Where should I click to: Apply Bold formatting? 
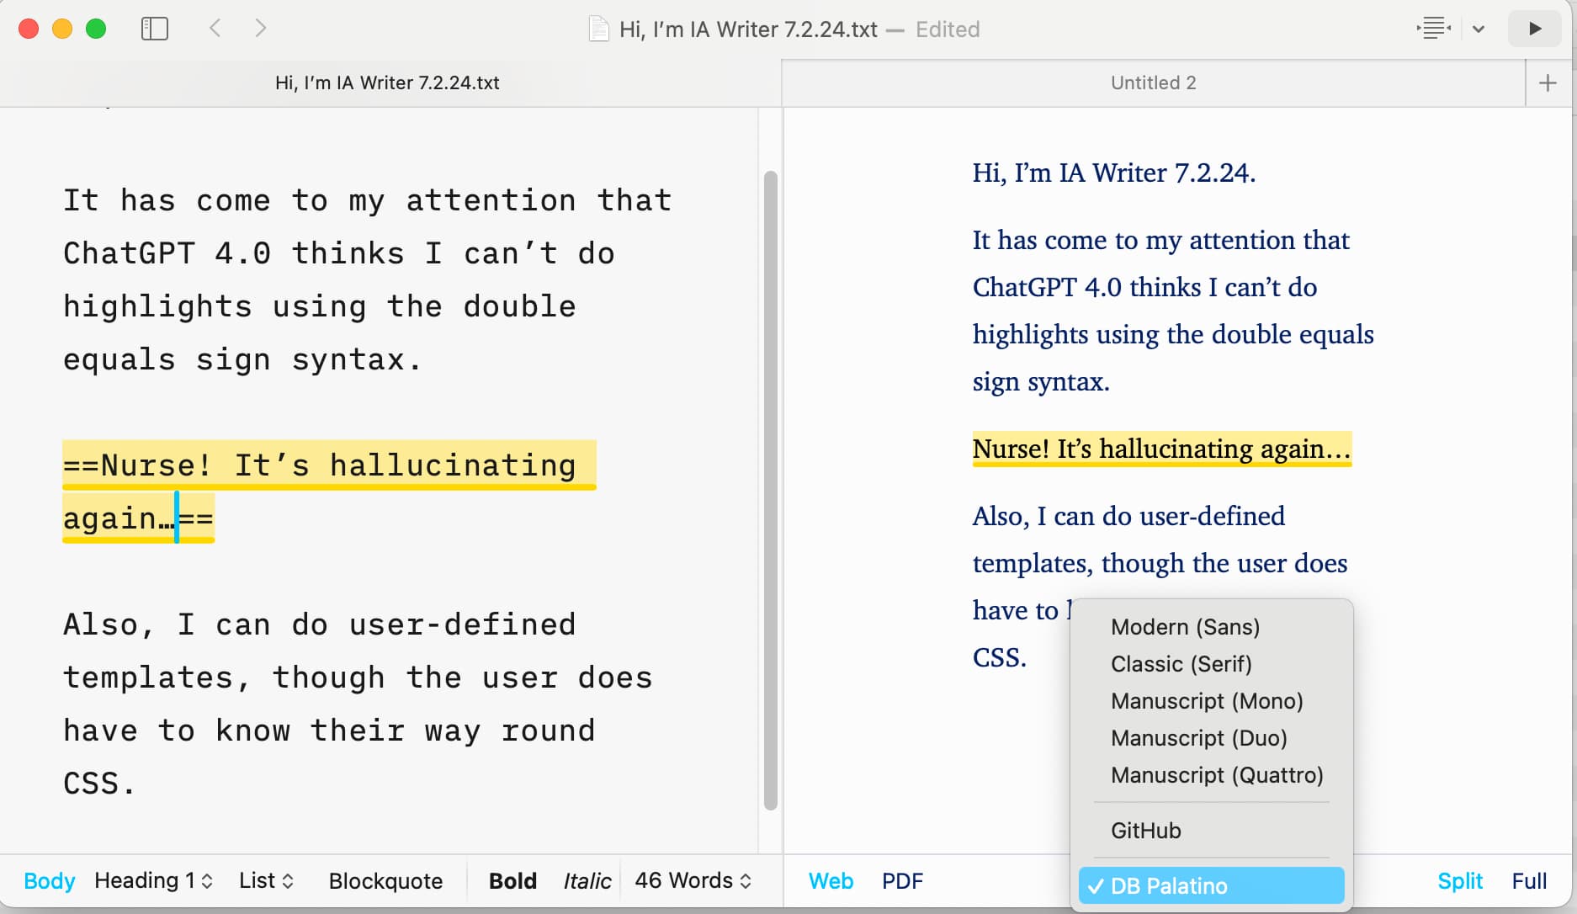click(512, 880)
